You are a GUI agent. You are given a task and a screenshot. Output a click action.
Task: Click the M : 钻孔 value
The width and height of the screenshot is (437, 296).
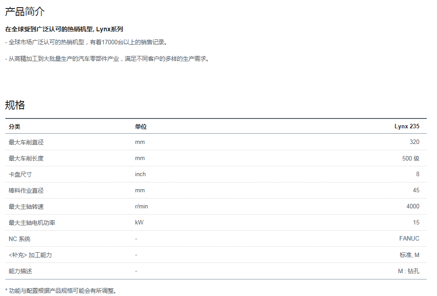(408, 271)
